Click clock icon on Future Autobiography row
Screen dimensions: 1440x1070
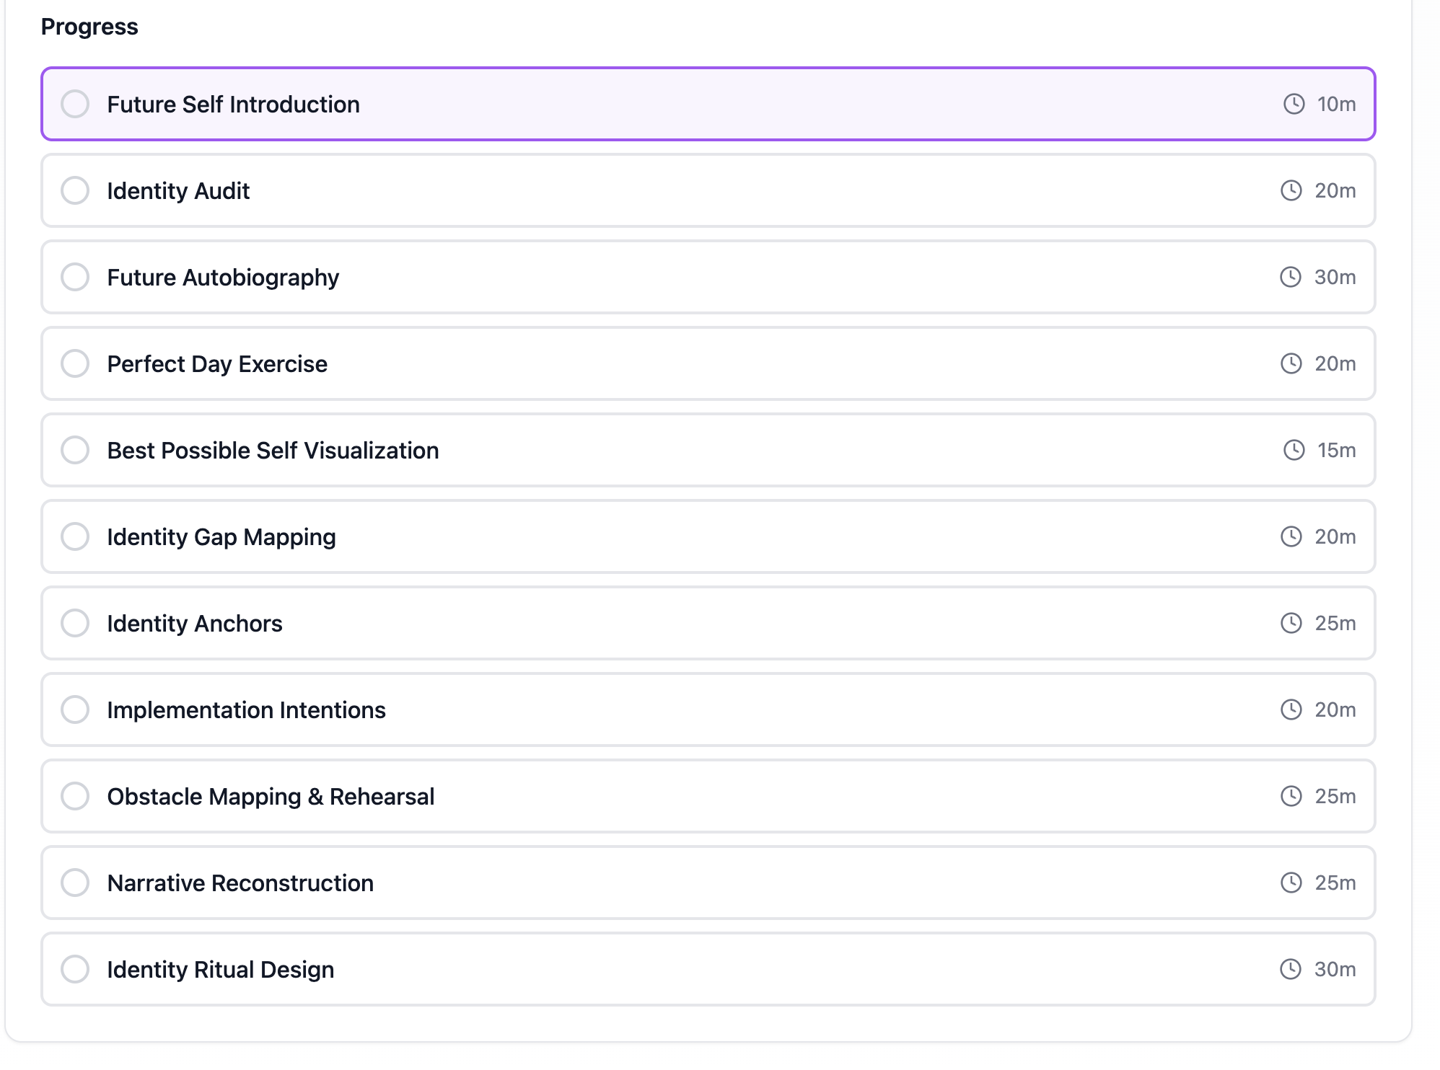click(1290, 277)
